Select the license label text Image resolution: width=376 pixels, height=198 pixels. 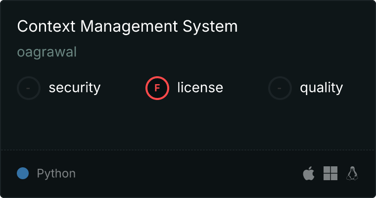pyautogui.click(x=200, y=88)
